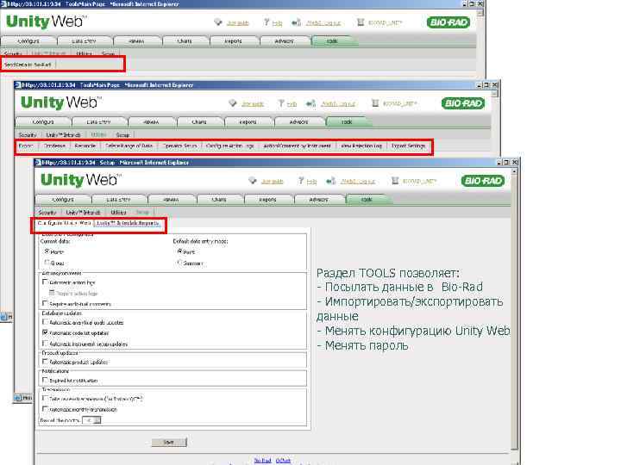Screen dimensions: 621x465
Task: Click Delete Range of Data in middle window
Action: pyautogui.click(x=129, y=146)
